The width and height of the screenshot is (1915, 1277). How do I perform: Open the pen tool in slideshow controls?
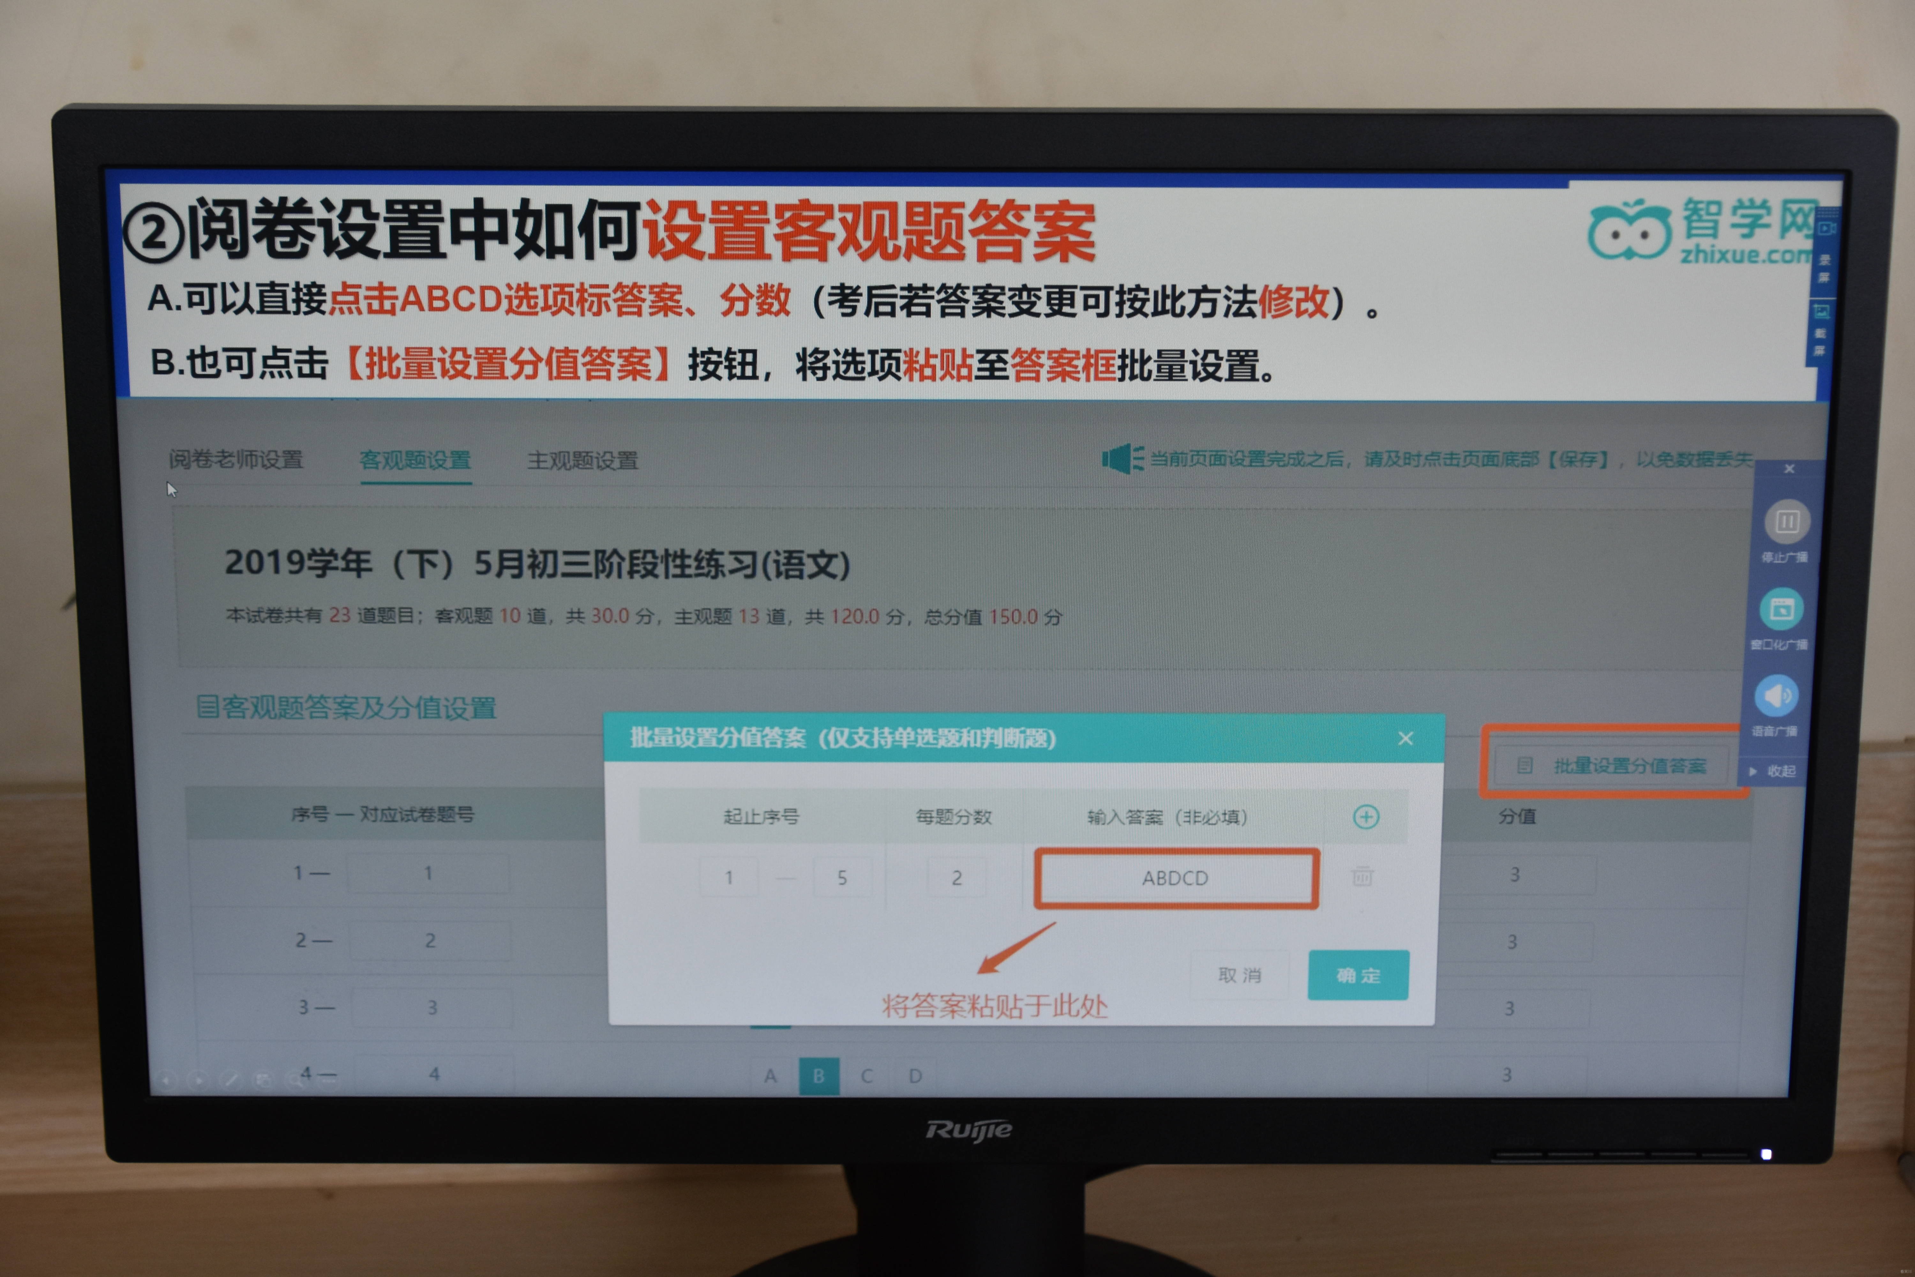pos(231,1081)
